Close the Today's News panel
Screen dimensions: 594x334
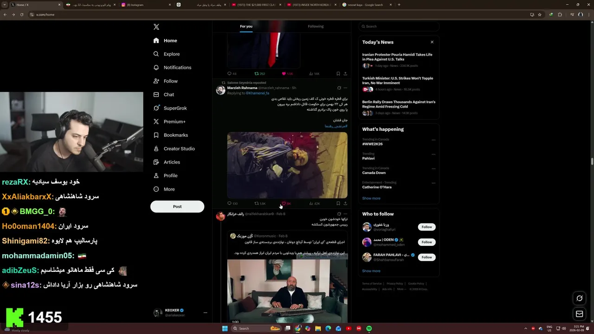coord(432,42)
